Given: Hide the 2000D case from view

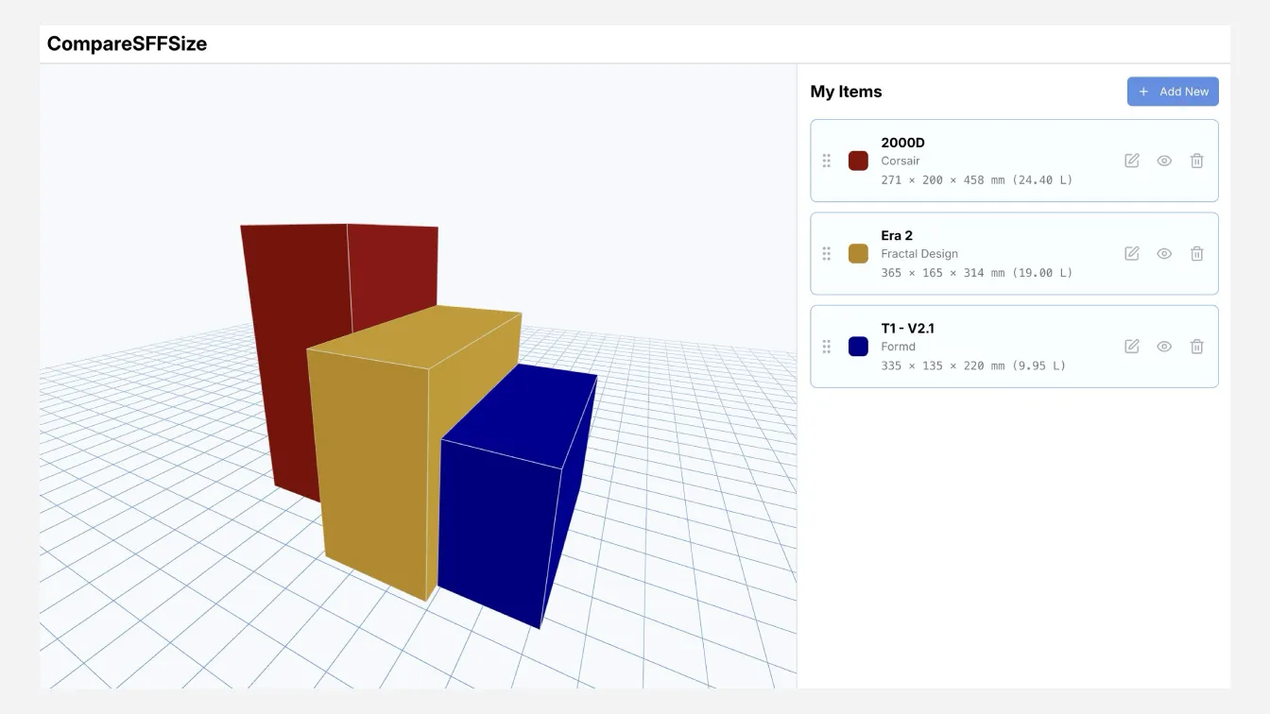Looking at the screenshot, I should click(x=1164, y=161).
